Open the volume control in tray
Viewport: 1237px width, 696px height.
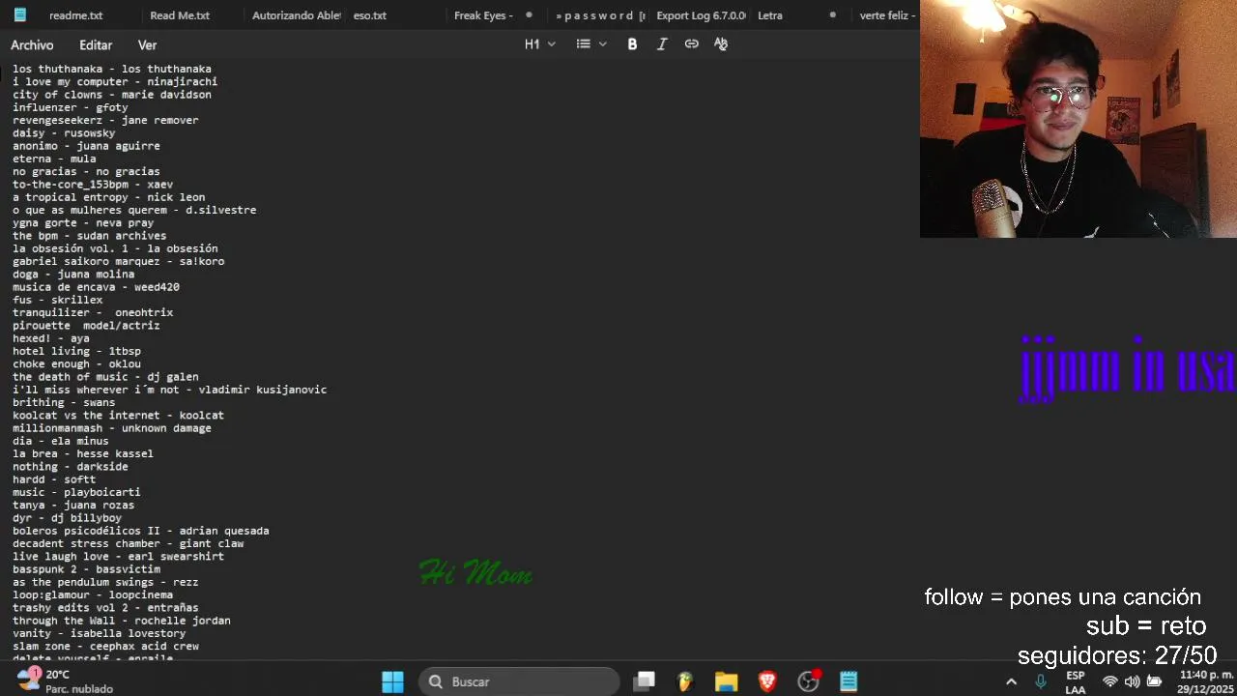[x=1132, y=681]
